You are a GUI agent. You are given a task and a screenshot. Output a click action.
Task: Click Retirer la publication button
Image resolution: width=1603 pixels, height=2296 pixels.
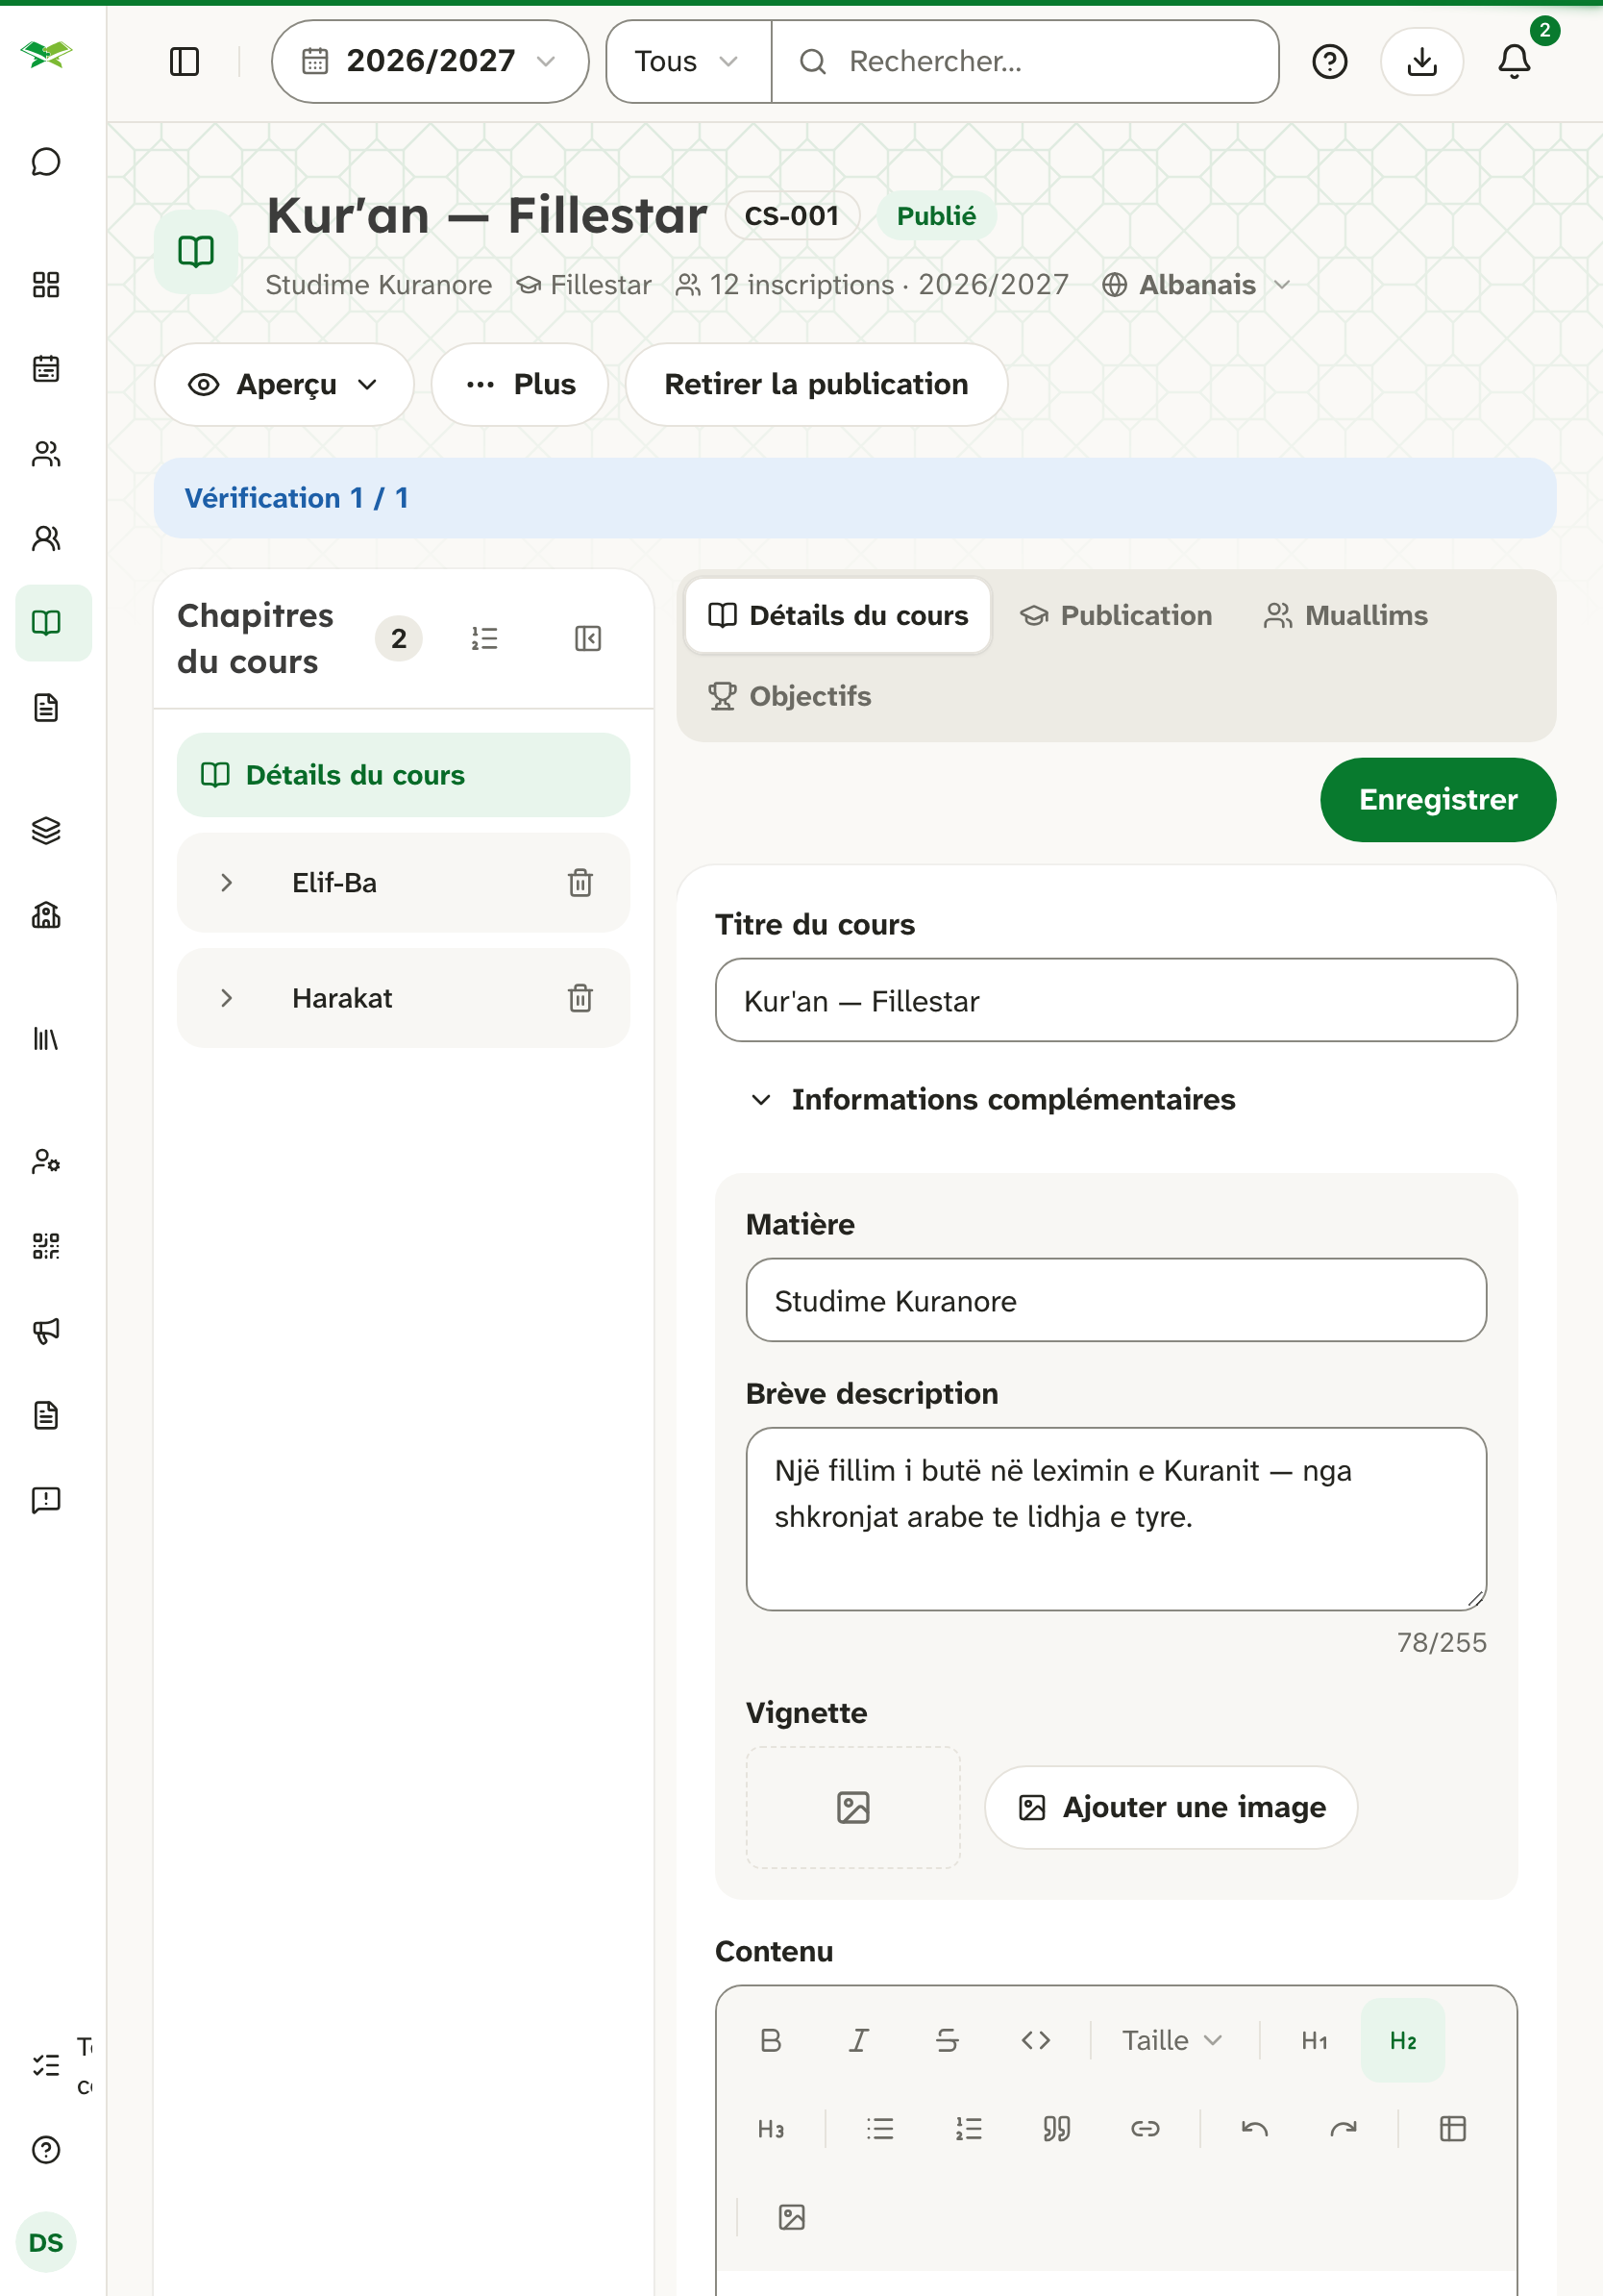[816, 385]
